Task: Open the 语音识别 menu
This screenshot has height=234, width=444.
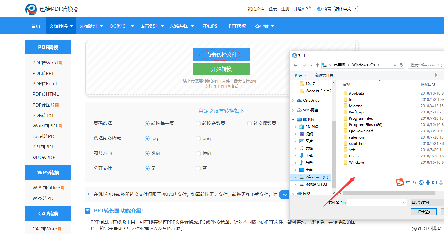Action: [152, 26]
